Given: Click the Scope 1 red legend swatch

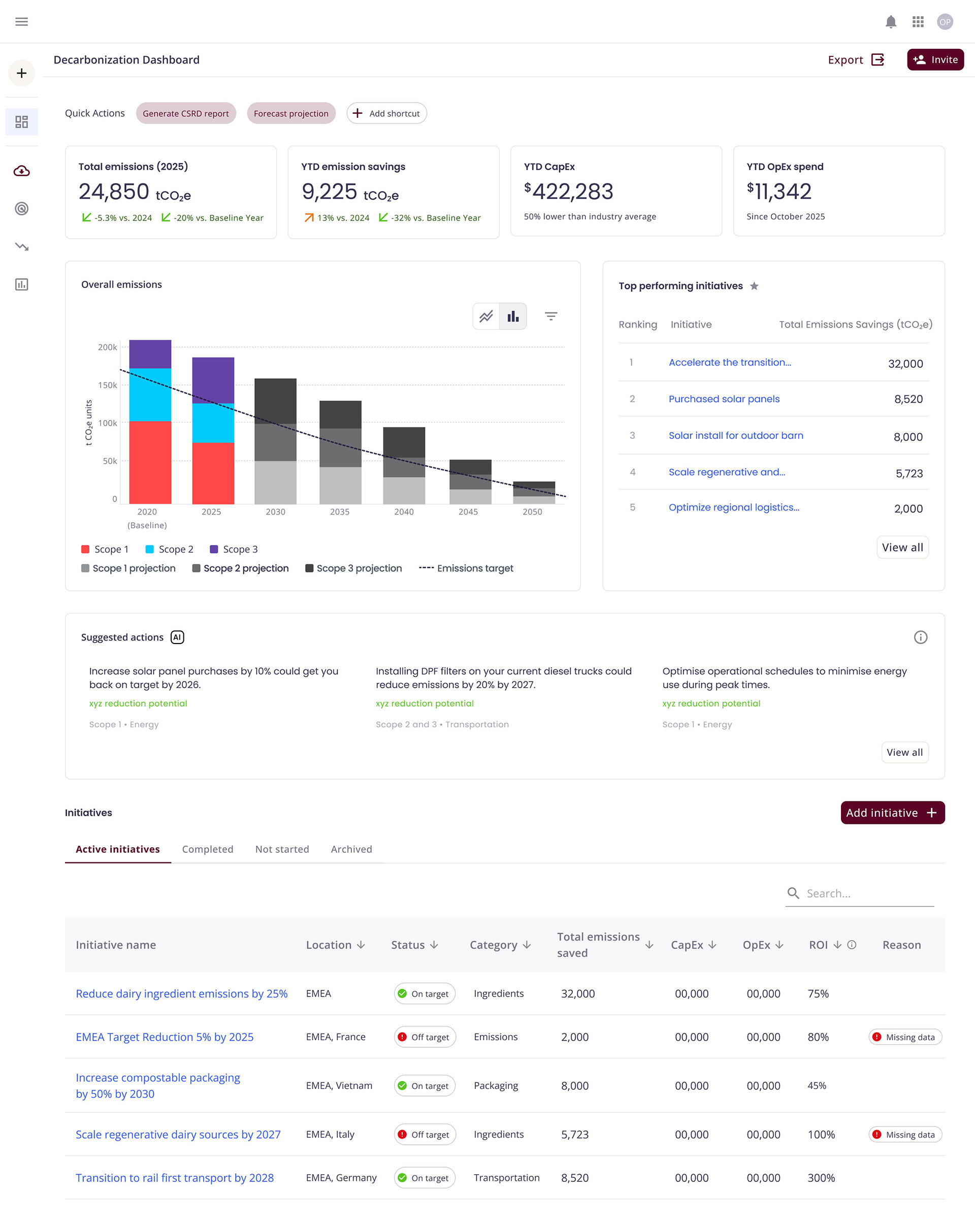Looking at the screenshot, I should pyautogui.click(x=85, y=549).
